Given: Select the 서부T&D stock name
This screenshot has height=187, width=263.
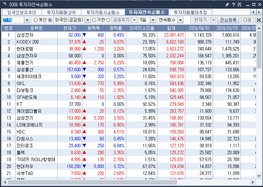Looking at the screenshot, I should point(25,173).
